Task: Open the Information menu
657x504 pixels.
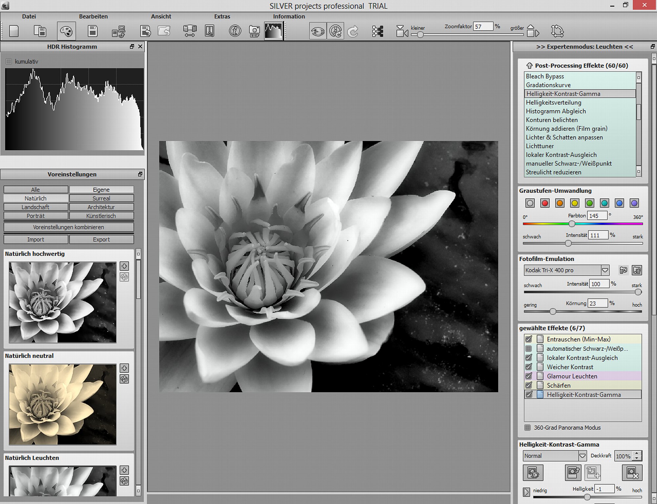Action: [x=289, y=16]
